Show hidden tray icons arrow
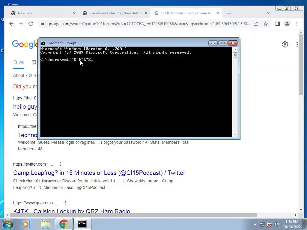The image size is (307, 230). pos(255,224)
